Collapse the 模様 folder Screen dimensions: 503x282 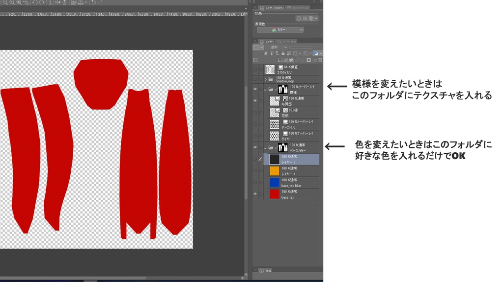click(265, 90)
